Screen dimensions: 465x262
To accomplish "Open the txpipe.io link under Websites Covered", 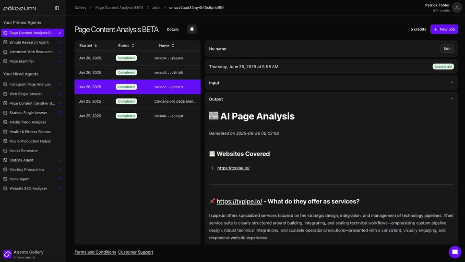I will (233, 168).
